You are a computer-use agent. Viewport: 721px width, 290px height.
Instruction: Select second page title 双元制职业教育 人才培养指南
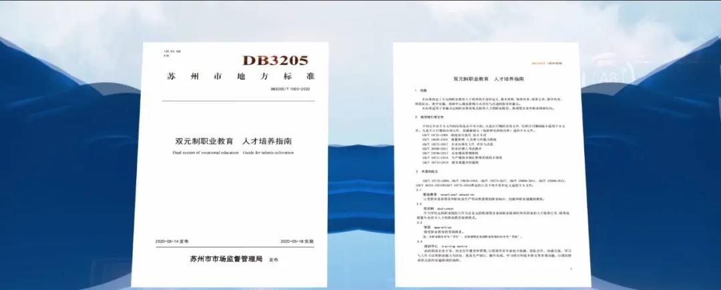(x=488, y=79)
